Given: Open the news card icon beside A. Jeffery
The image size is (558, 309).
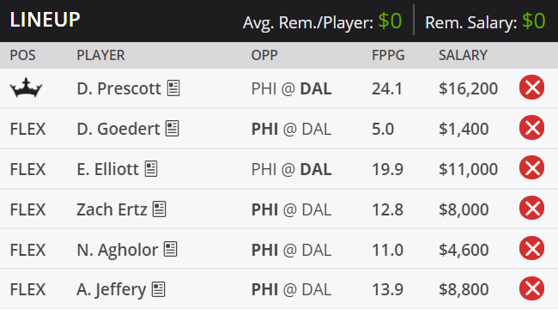Looking at the screenshot, I should [158, 289].
